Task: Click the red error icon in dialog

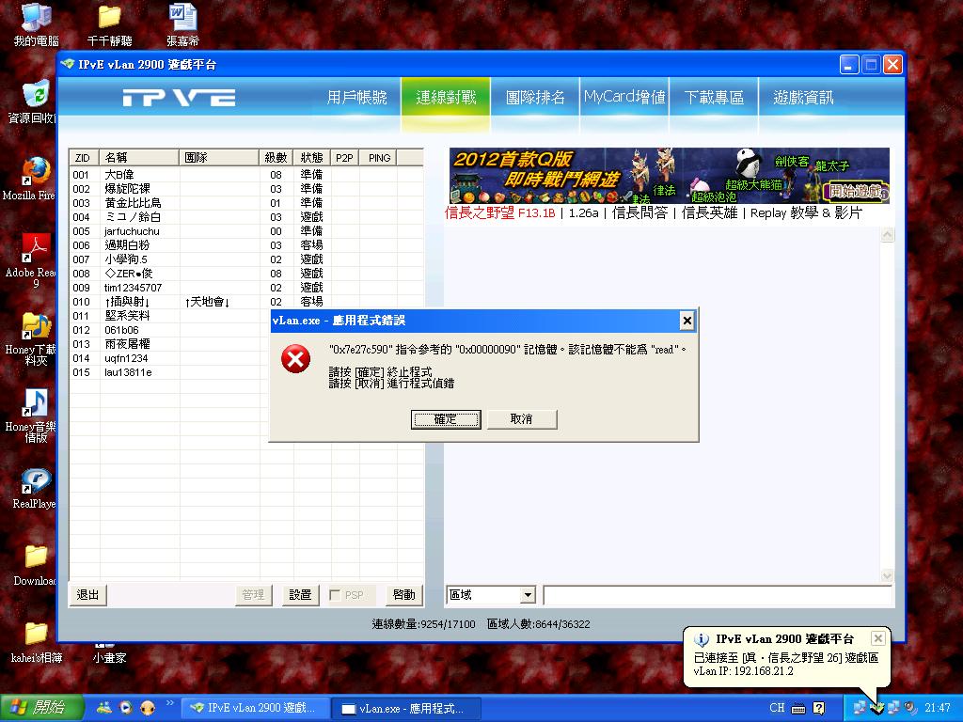Action: pyautogui.click(x=295, y=358)
